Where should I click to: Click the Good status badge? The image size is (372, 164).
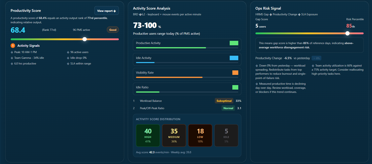pos(113,30)
